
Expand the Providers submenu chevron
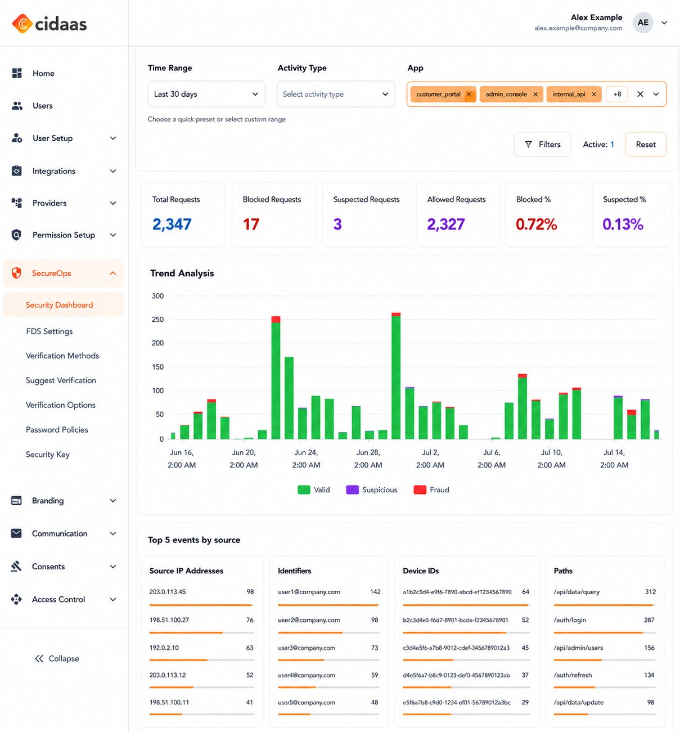tap(113, 203)
